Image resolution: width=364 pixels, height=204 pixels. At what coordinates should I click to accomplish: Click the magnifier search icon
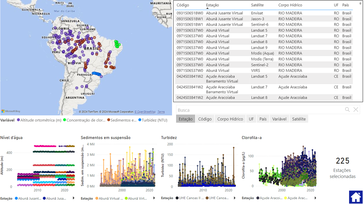coord(347,110)
